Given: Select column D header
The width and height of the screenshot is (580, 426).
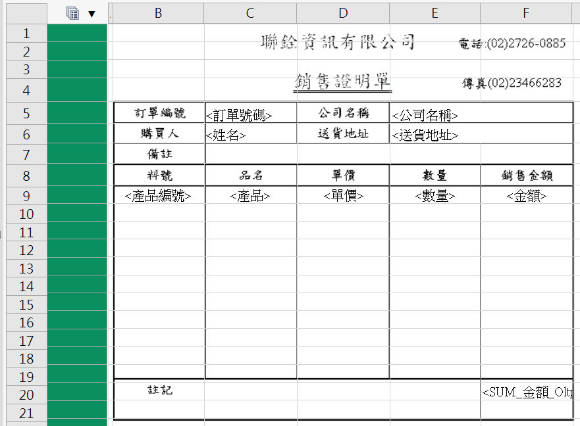Looking at the screenshot, I should click(343, 13).
